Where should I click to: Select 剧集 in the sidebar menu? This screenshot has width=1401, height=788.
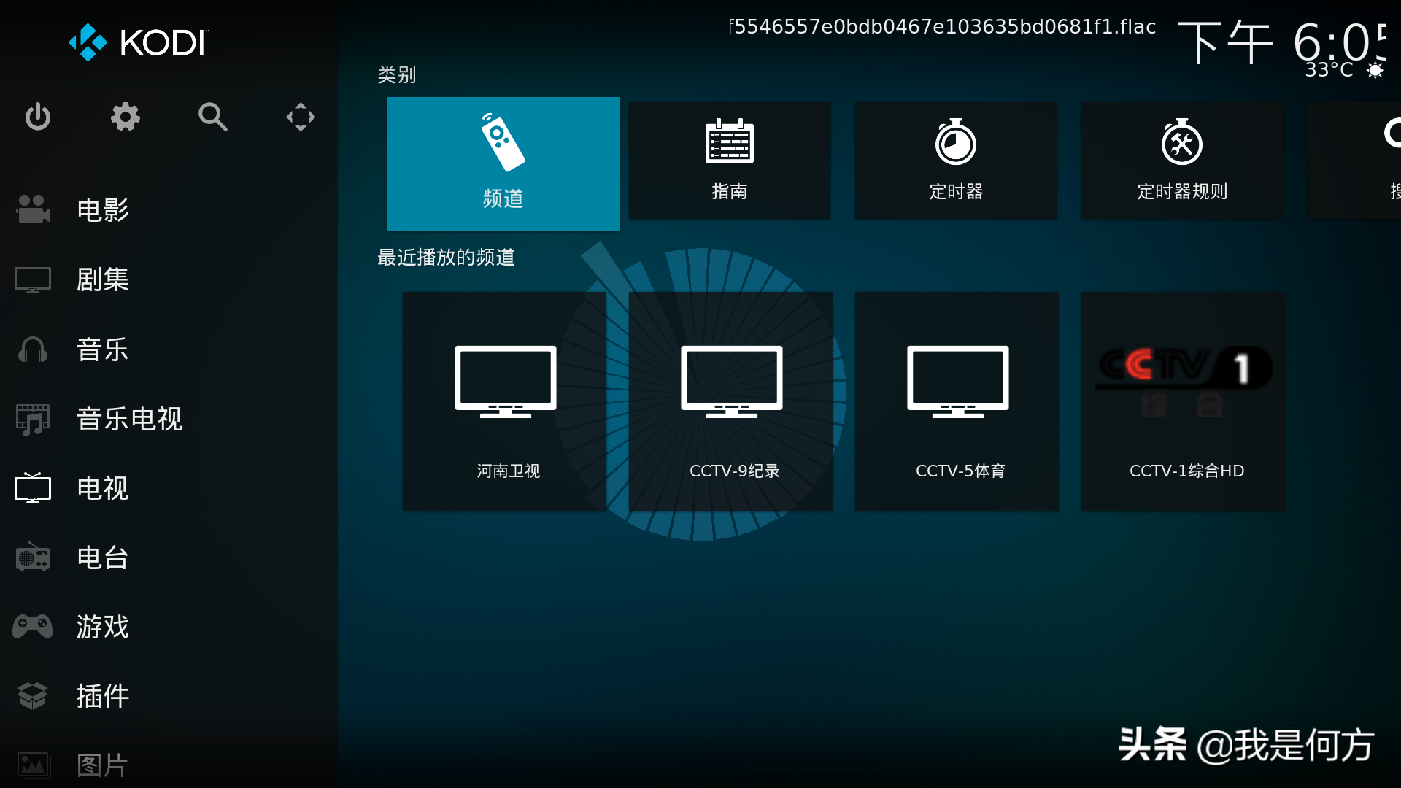coord(169,279)
